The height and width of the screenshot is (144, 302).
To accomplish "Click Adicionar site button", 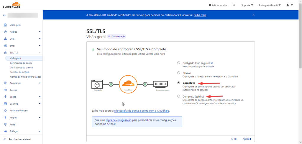I will [x=218, y=5].
